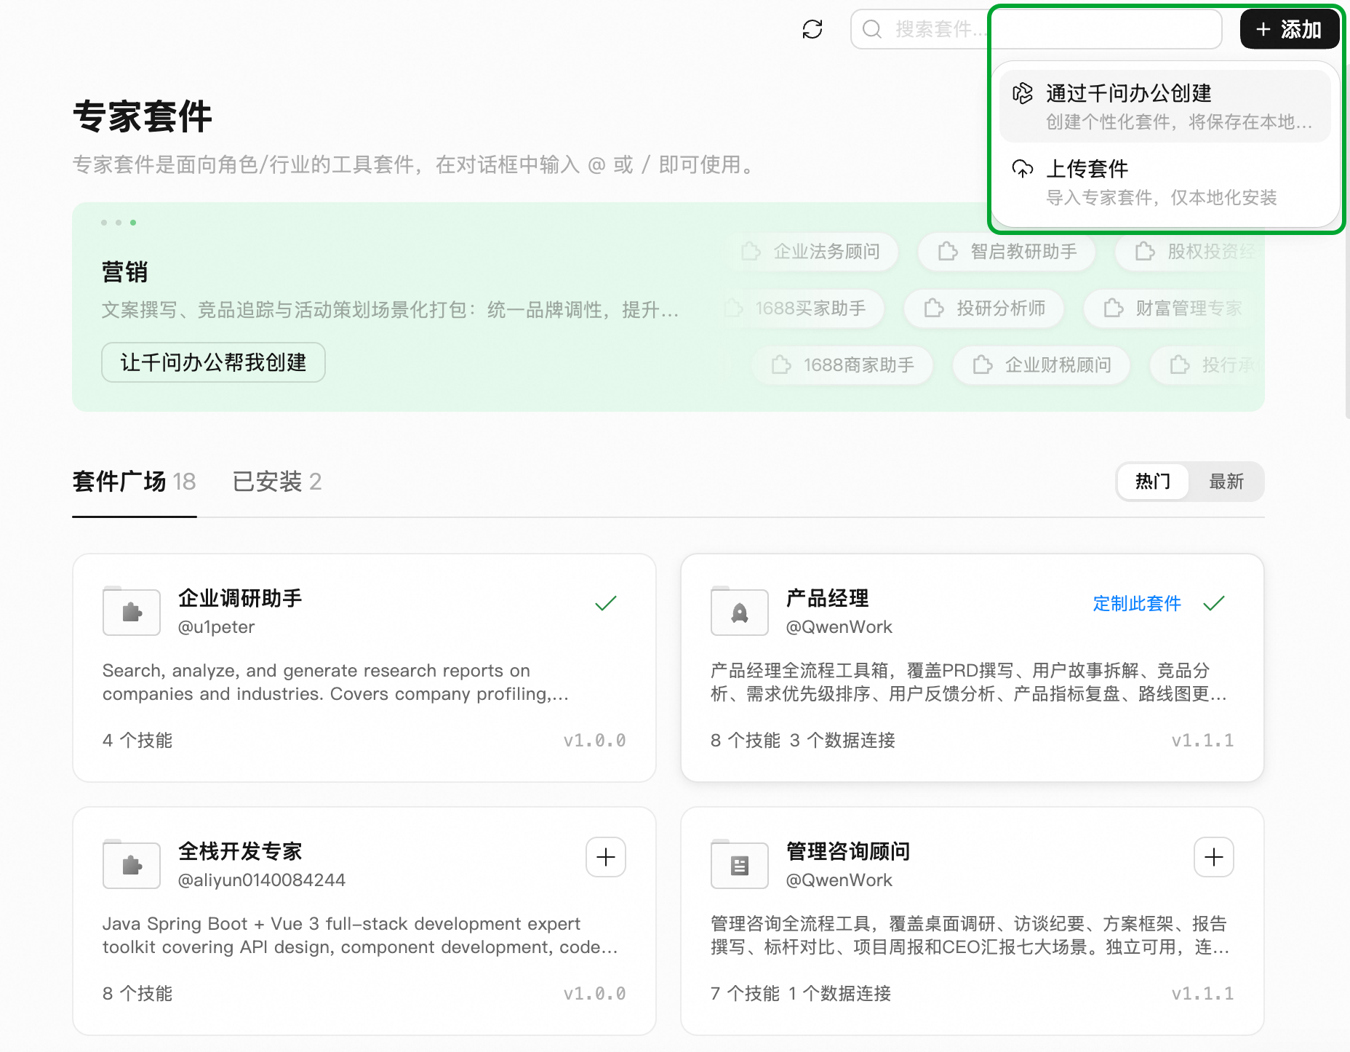Image resolution: width=1350 pixels, height=1052 pixels.
Task: Click the 产品经理 rocket folder icon
Action: pos(740,611)
